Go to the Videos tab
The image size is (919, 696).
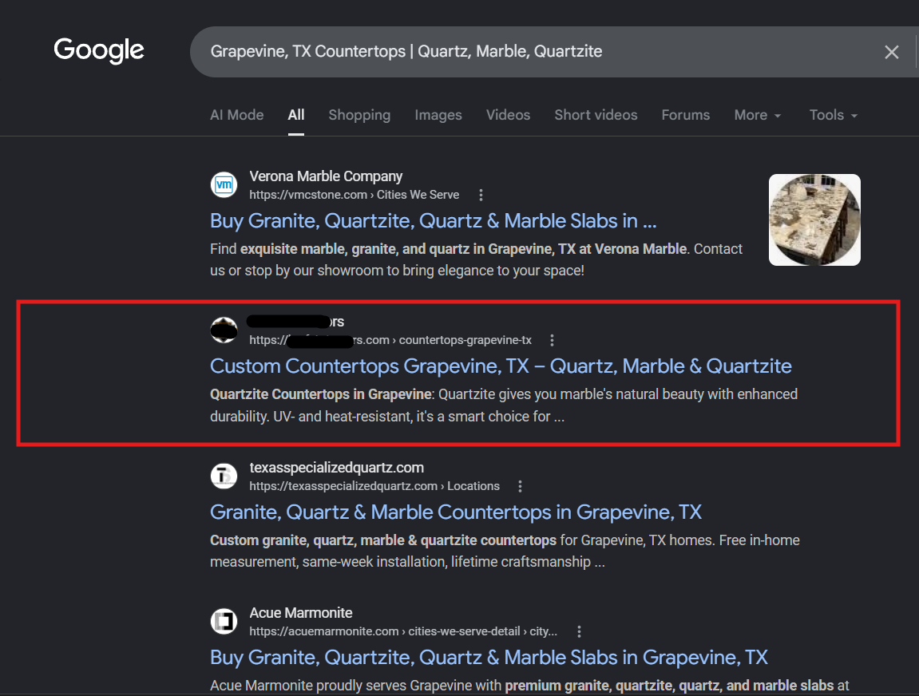click(x=508, y=115)
